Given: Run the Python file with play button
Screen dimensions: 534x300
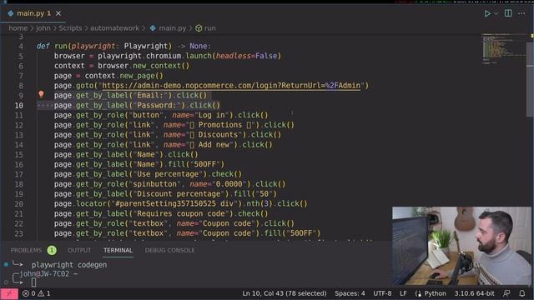Looking at the screenshot, I should click(487, 13).
